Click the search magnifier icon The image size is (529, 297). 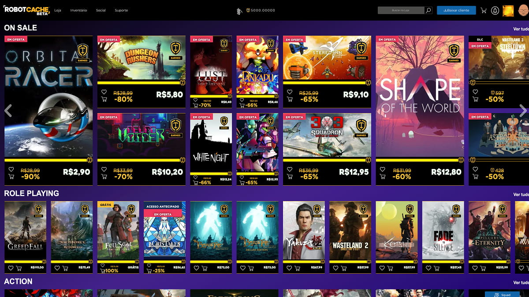point(428,10)
